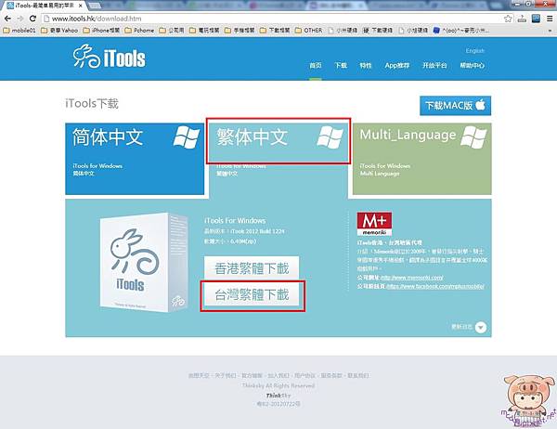Select the 繁体中文 Windows download tile
Screen dimensions: 557x429
tap(278, 159)
